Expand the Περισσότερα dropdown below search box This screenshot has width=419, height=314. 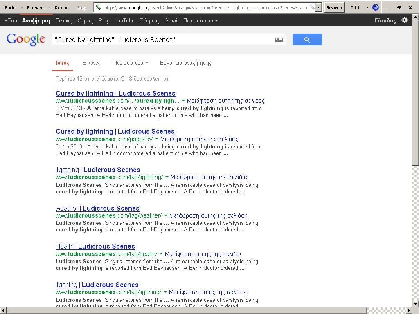pyautogui.click(x=131, y=63)
